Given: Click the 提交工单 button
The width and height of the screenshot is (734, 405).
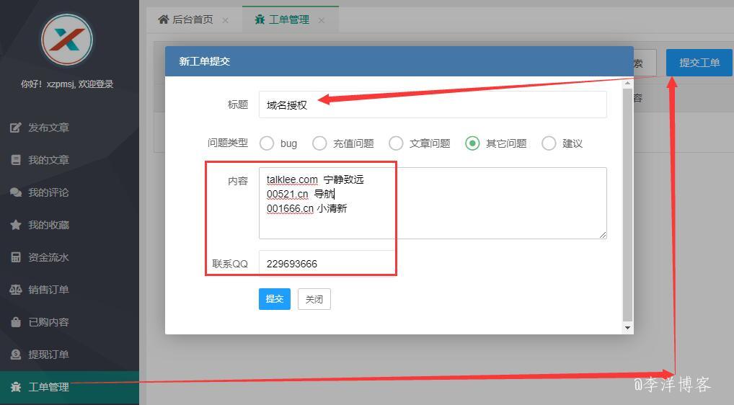Looking at the screenshot, I should point(699,63).
